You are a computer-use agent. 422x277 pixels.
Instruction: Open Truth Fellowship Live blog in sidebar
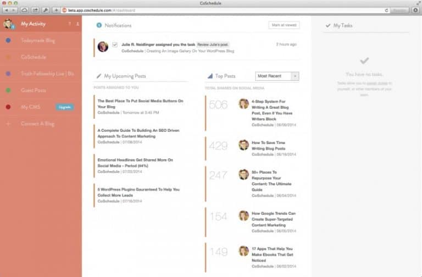(x=47, y=74)
